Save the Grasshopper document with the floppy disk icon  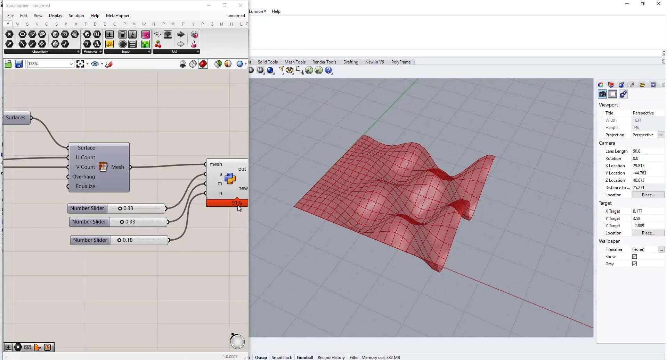[x=19, y=64]
